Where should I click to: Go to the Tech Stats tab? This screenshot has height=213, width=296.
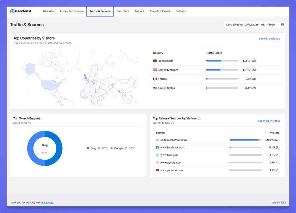click(123, 11)
